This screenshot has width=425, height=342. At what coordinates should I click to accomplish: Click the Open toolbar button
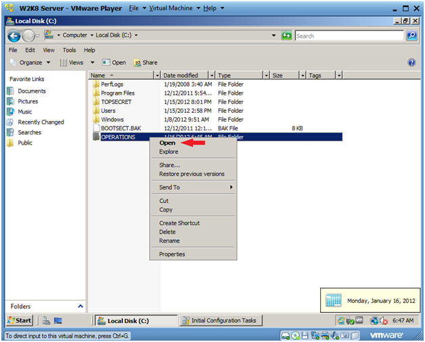[114, 63]
